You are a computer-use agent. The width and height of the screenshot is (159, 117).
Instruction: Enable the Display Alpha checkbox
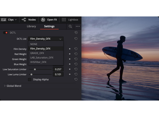(30, 80)
